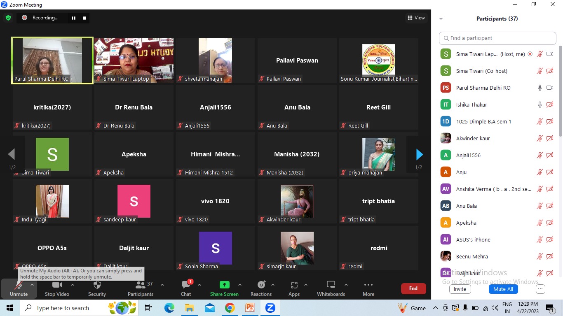Open Reactions menu
This screenshot has height=316, width=563.
[261, 288]
